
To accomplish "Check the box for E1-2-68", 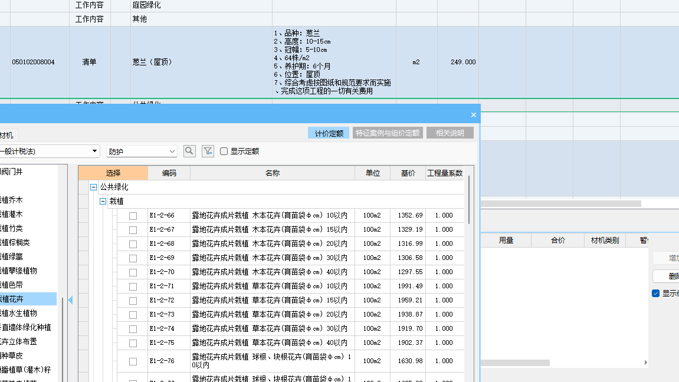I will point(133,245).
